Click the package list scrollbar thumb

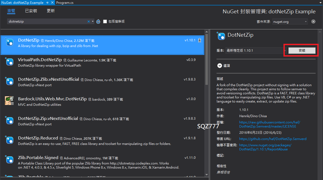click(207, 59)
